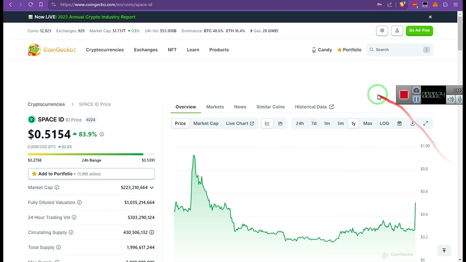Switch to the Overview tab
Image resolution: width=466 pixels, height=262 pixels.
[186, 107]
